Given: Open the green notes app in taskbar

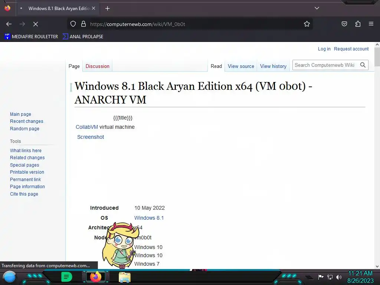Looking at the screenshot, I should (67, 277).
